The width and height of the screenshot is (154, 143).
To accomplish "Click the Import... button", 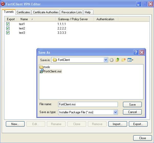I will pos(118,124).
